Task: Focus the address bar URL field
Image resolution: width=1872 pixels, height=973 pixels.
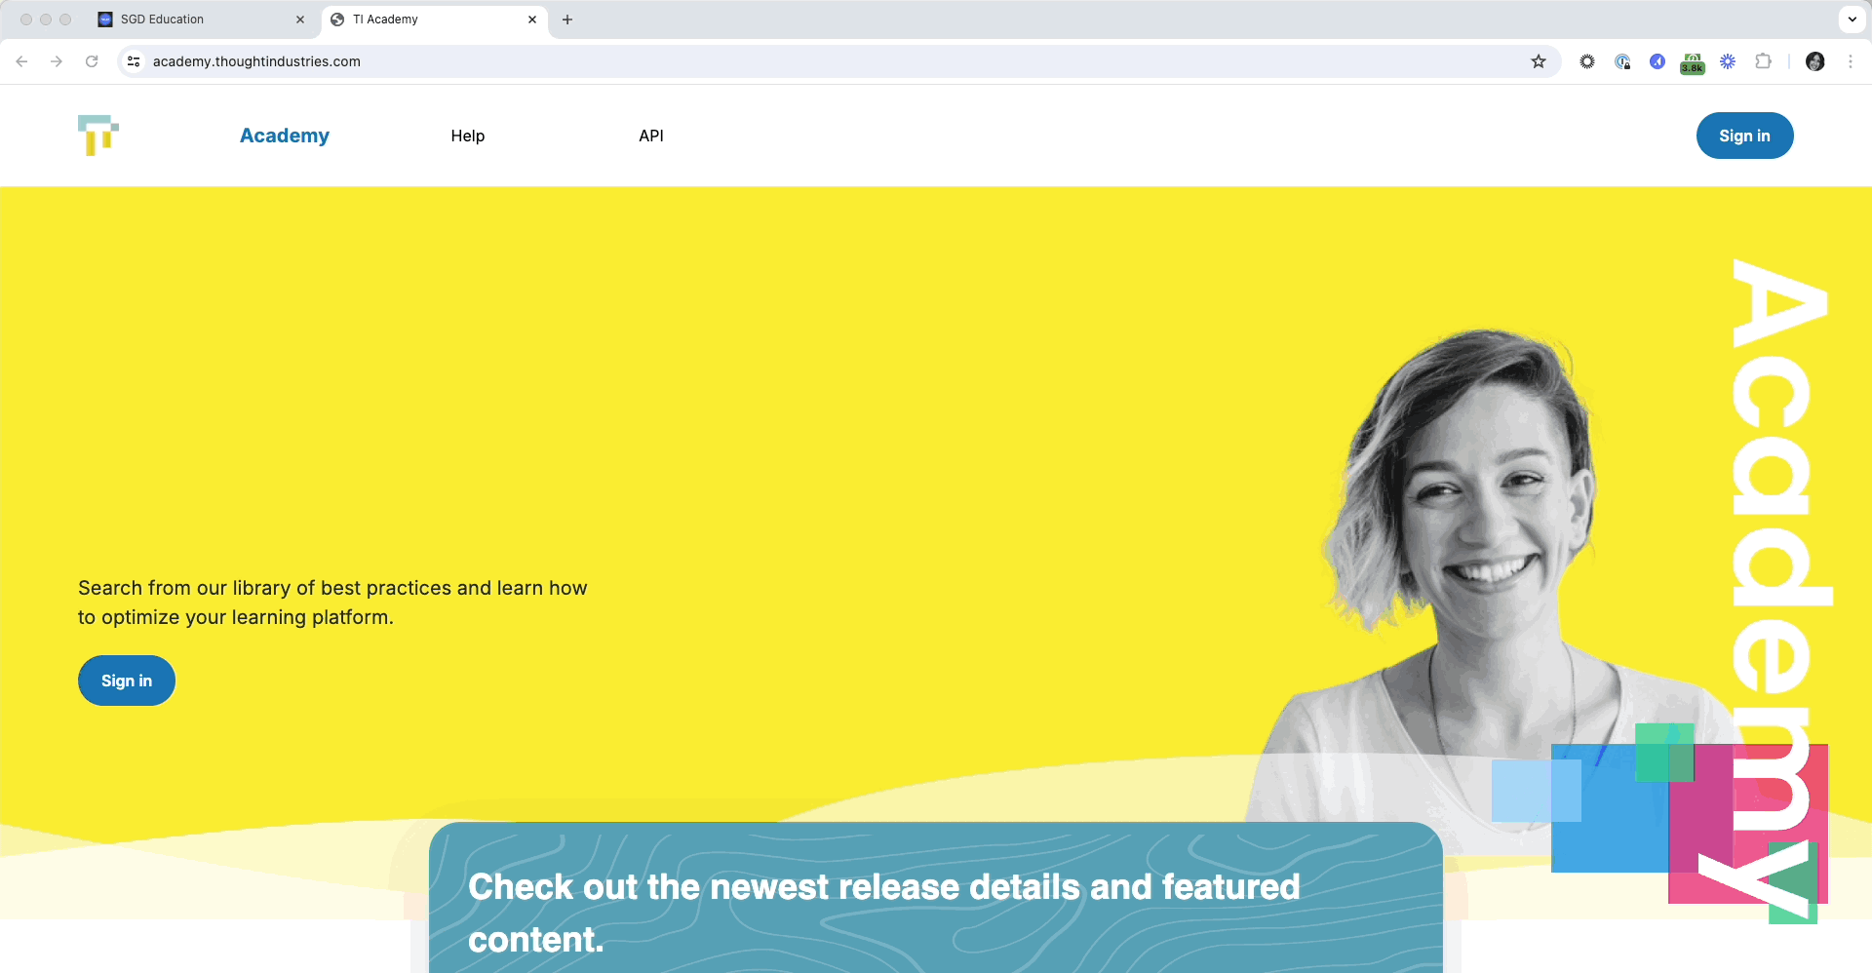Action: [x=838, y=61]
